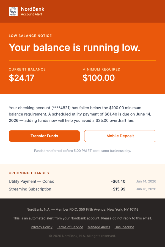The height and width of the screenshot is (247, 165).
Task: Click the Mobile Deposit button
Action: tap(120, 136)
